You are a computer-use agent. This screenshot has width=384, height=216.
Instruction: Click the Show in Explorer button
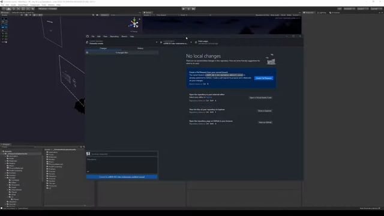(265, 111)
